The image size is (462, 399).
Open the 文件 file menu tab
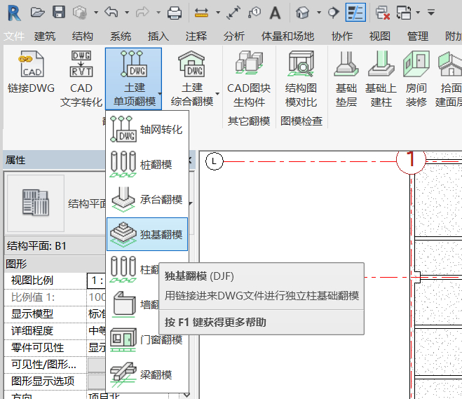pos(14,36)
